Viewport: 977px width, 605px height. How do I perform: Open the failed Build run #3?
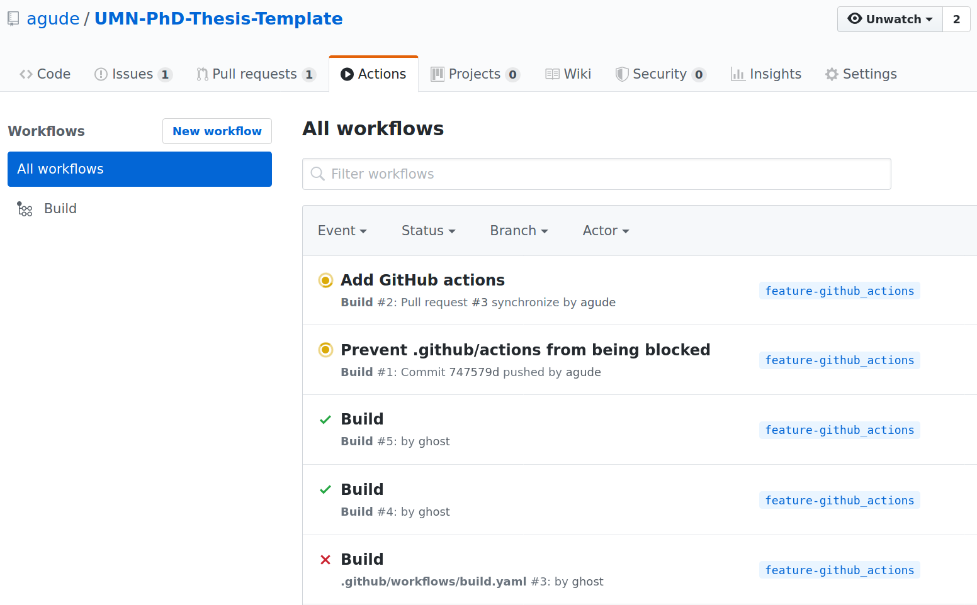tap(362, 560)
